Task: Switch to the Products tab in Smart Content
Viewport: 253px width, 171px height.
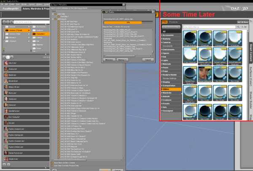Action: pos(173,22)
